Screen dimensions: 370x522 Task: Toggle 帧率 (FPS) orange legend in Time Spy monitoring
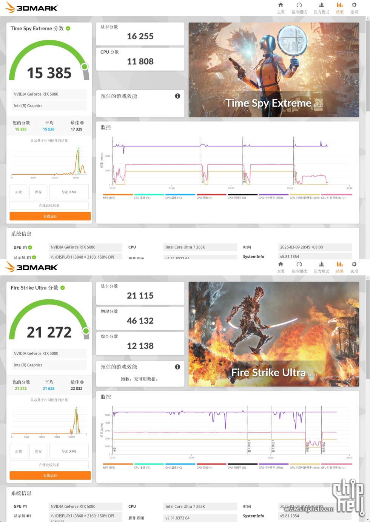(x=118, y=196)
